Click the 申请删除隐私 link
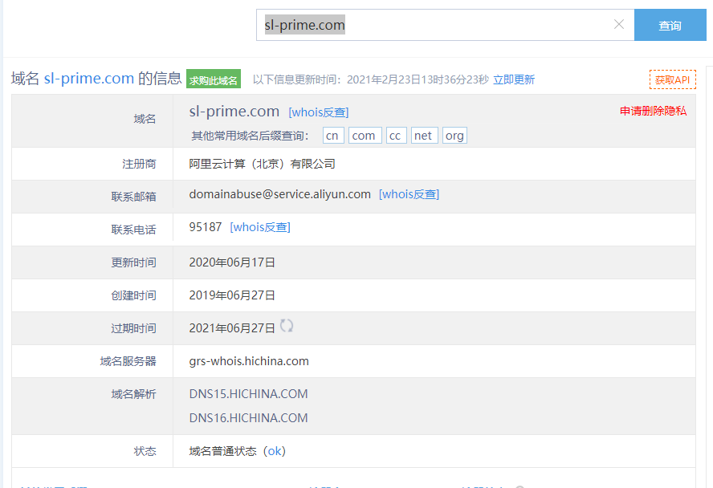This screenshot has height=488, width=713. (653, 111)
